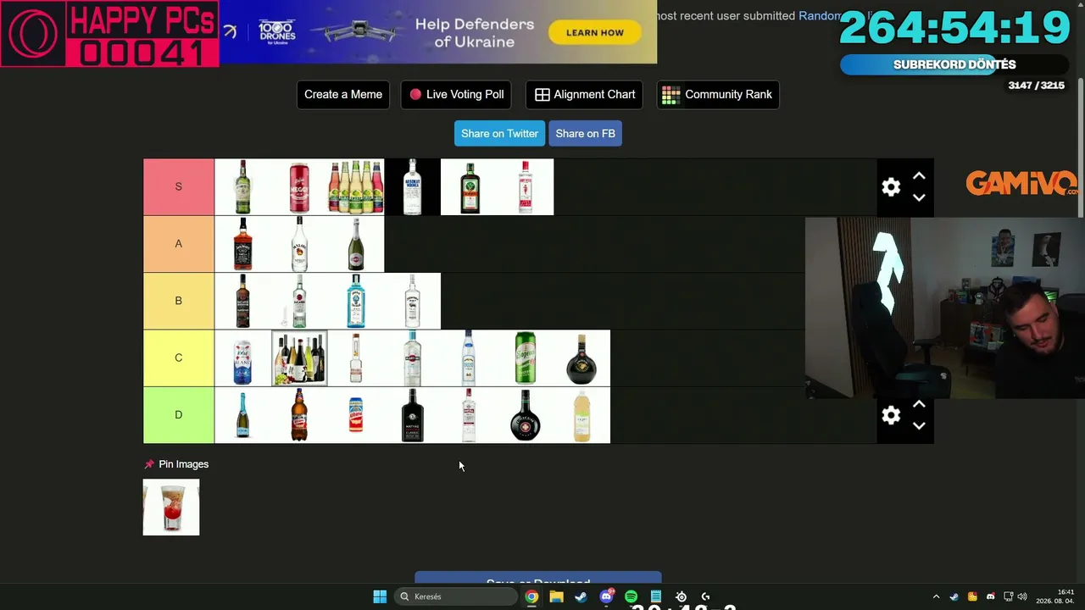Viewport: 1085px width, 610px height.
Task: Click the C tier label
Action: (178, 358)
